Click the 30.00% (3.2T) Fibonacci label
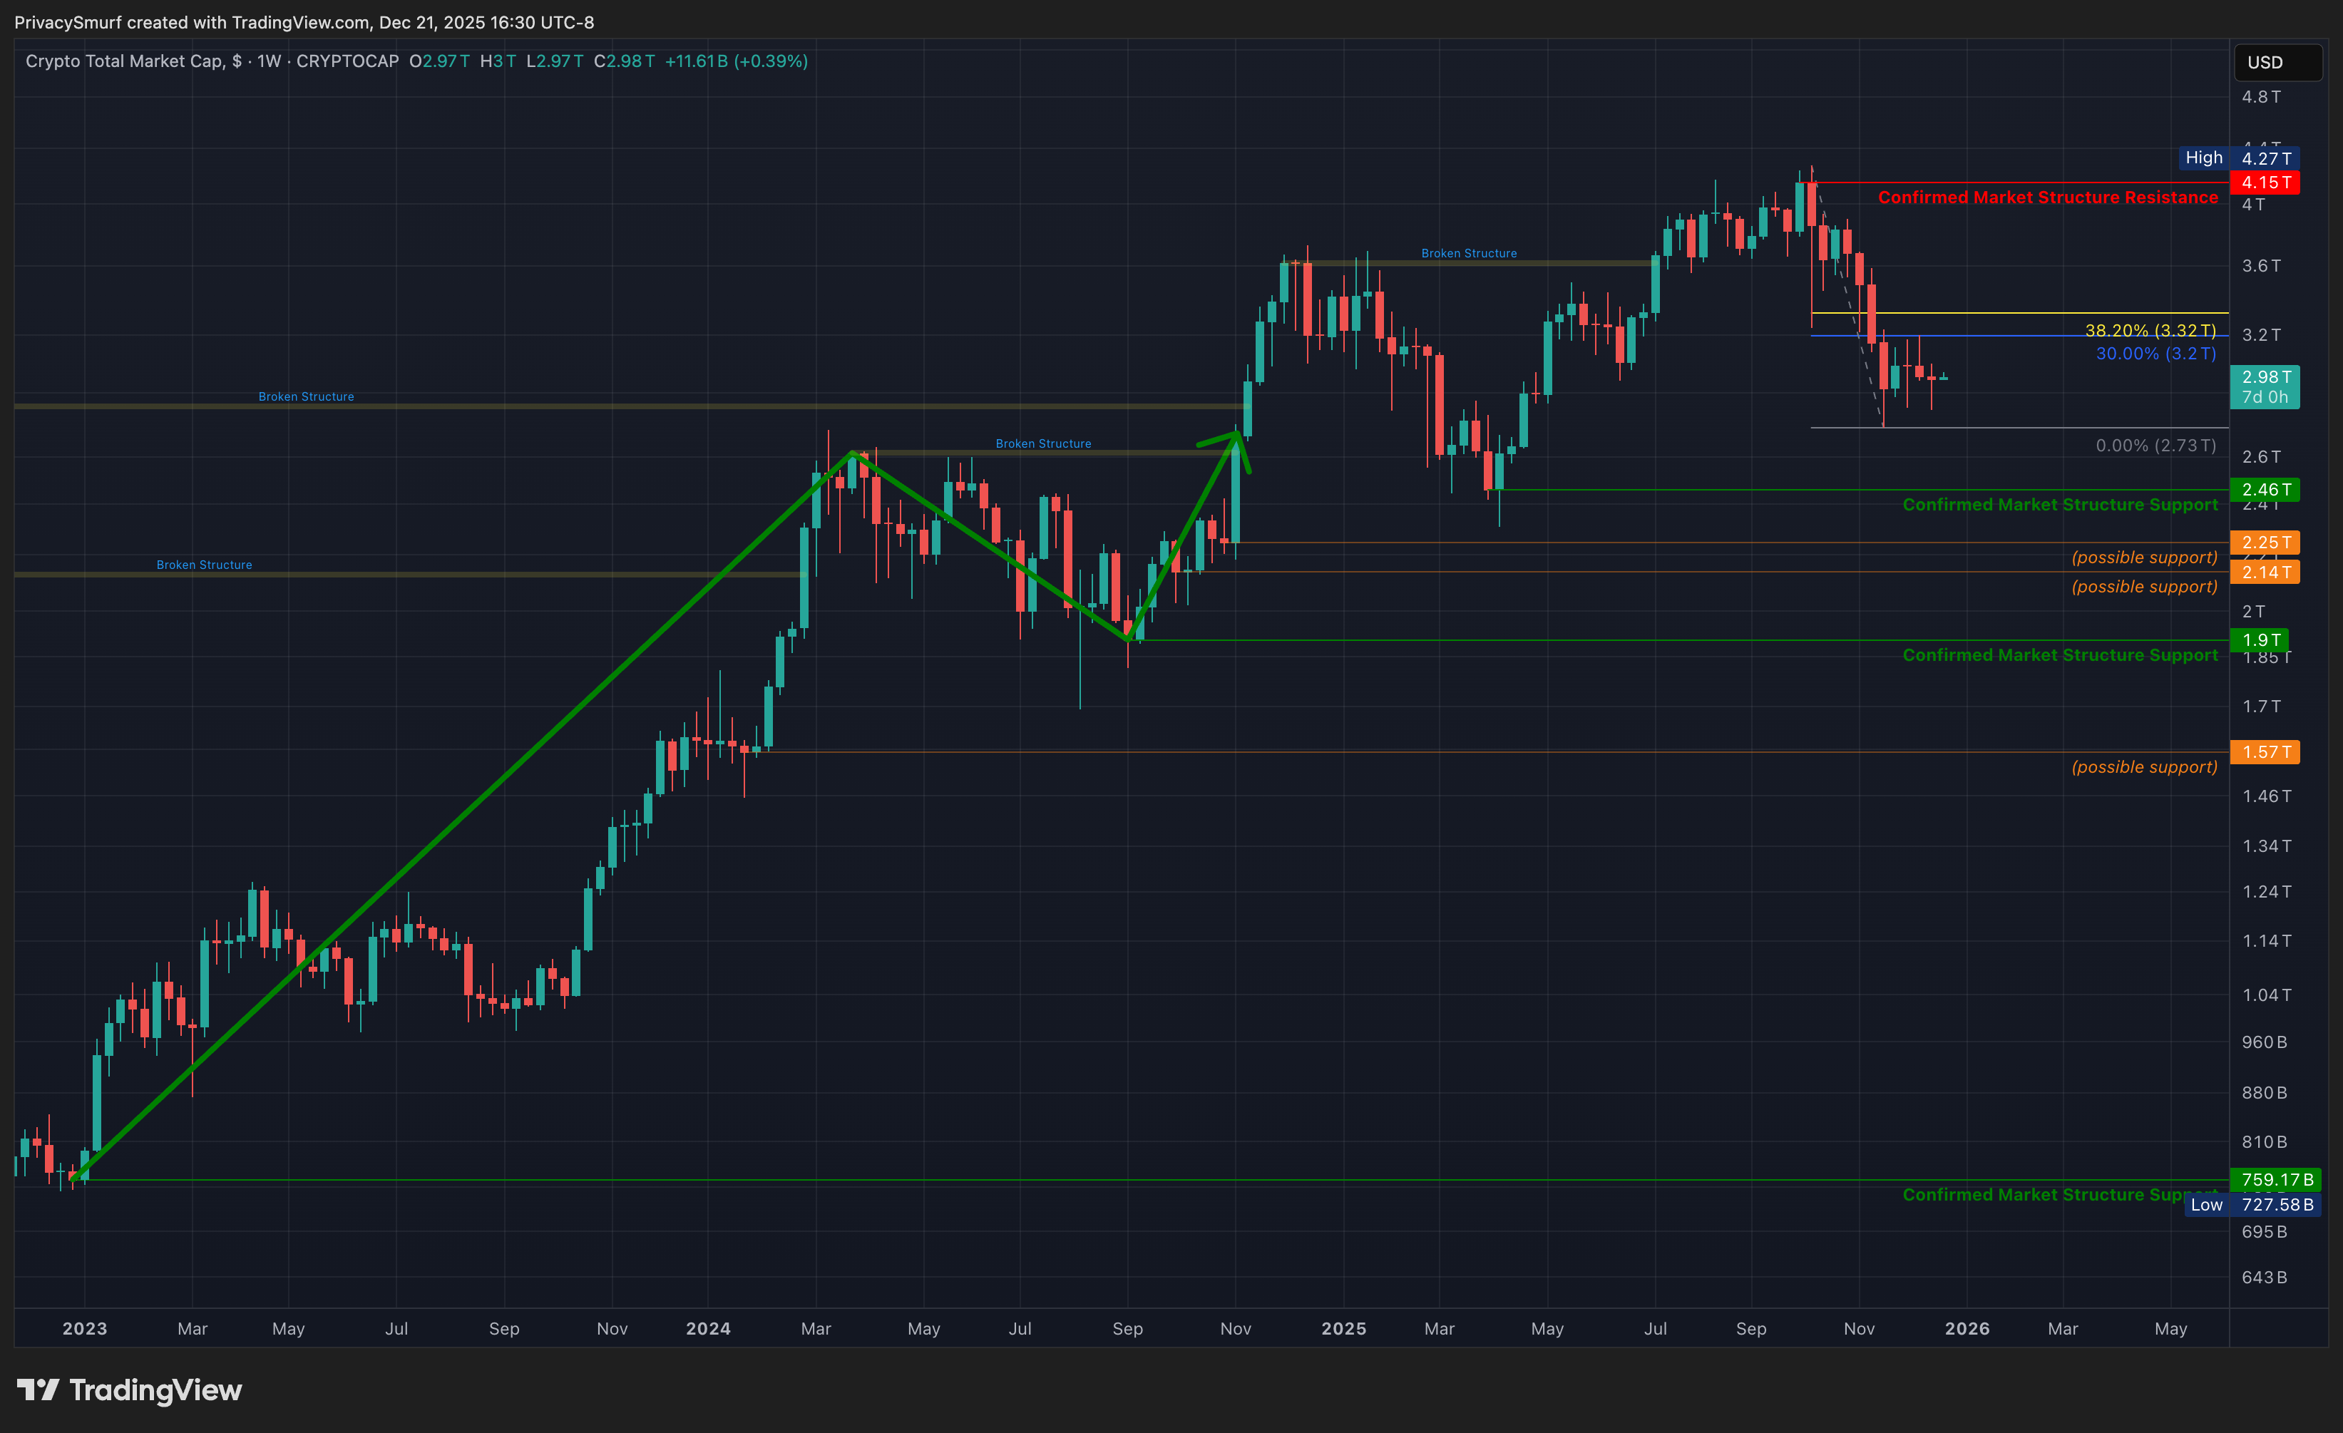Screen dimensions: 2343x1433 click(x=2155, y=354)
